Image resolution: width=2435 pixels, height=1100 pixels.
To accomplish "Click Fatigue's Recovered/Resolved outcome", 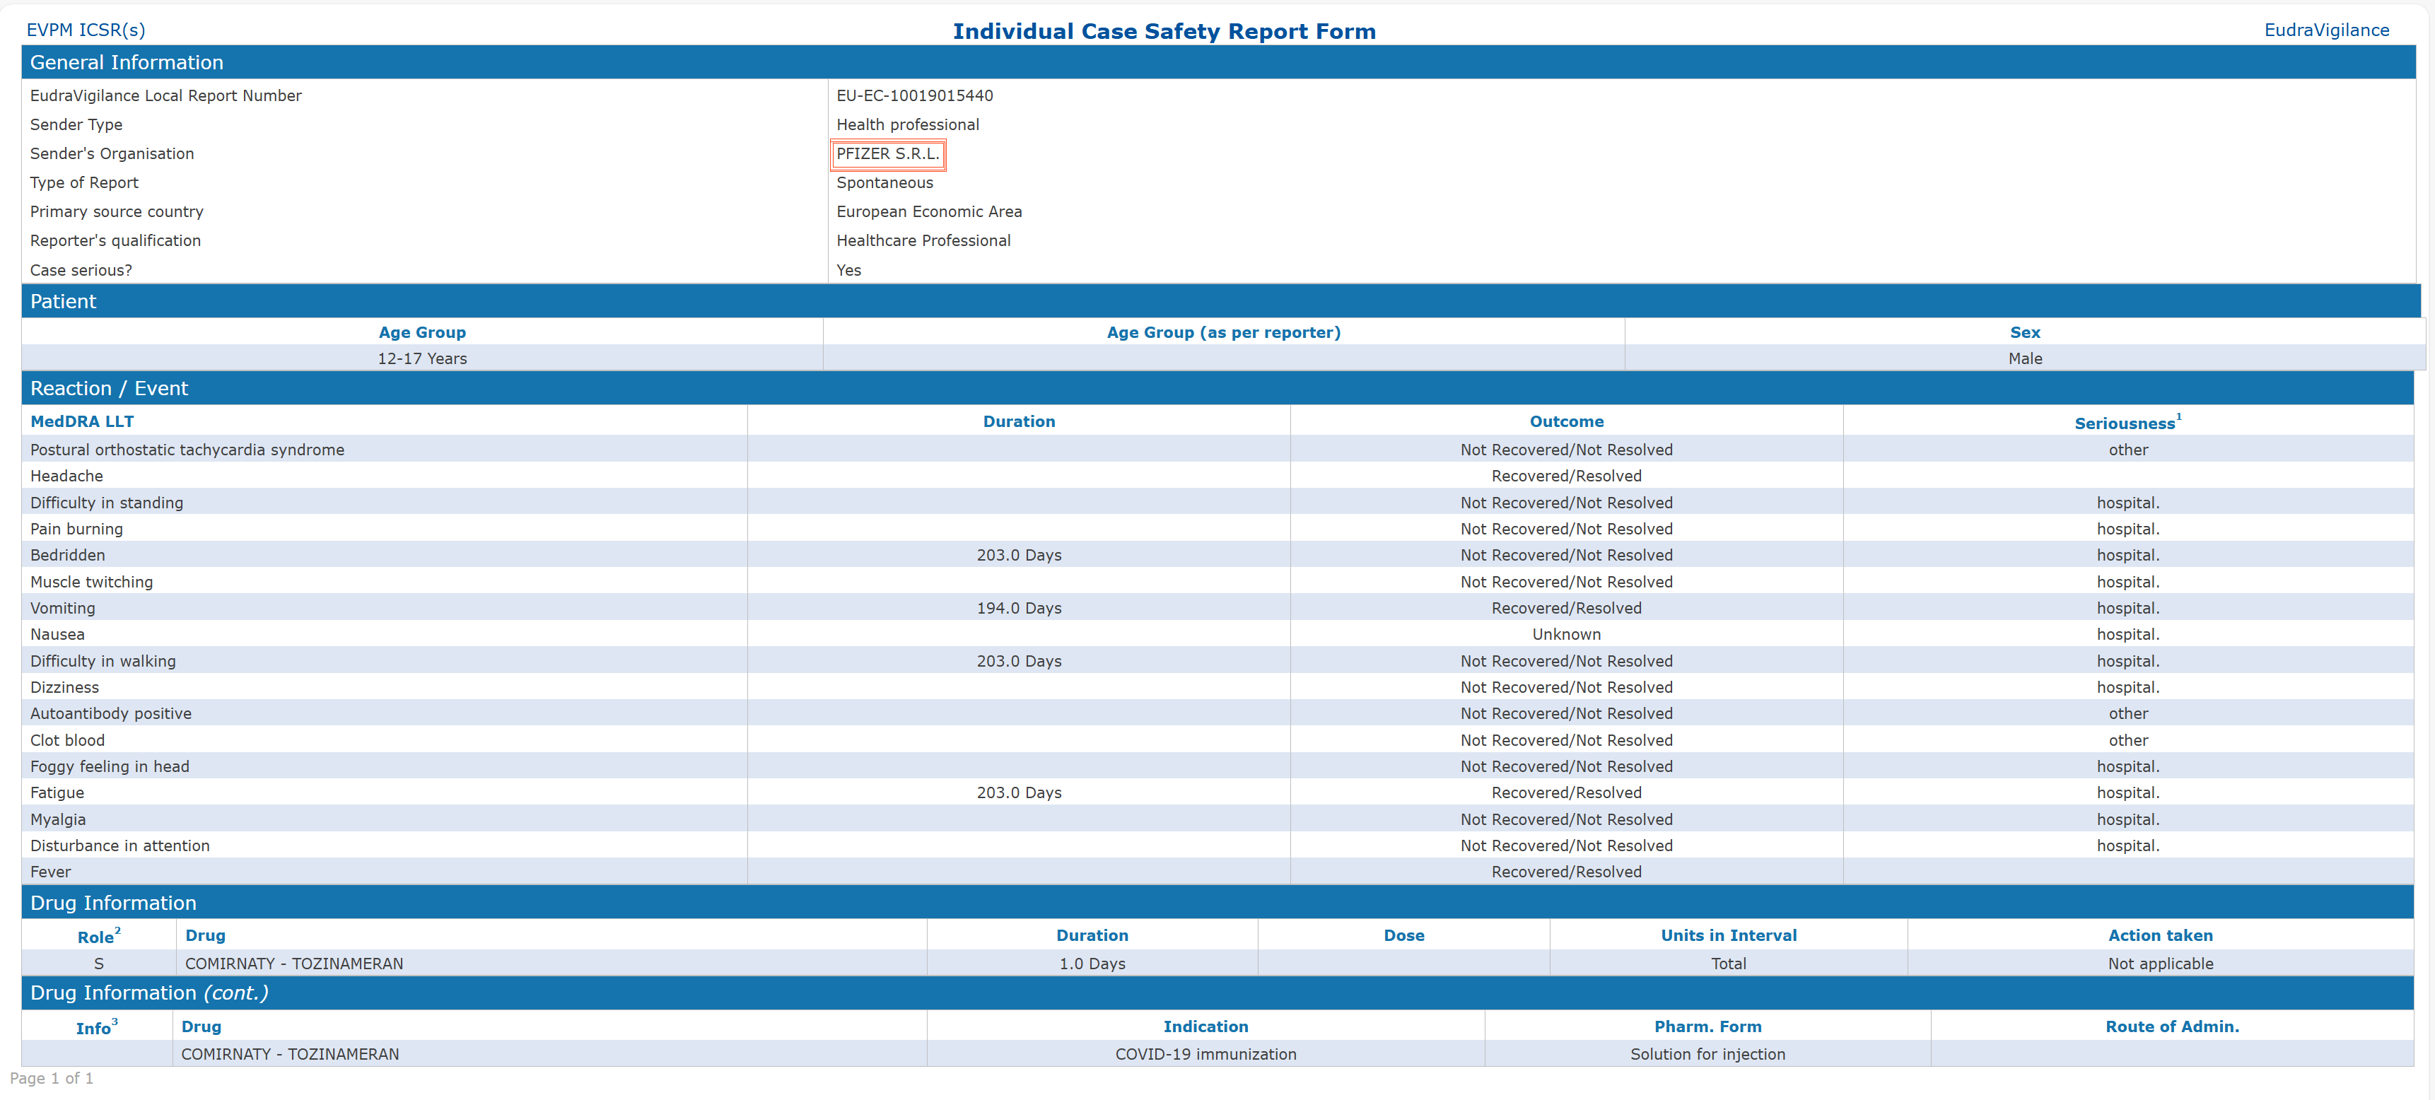I will pyautogui.click(x=1566, y=793).
